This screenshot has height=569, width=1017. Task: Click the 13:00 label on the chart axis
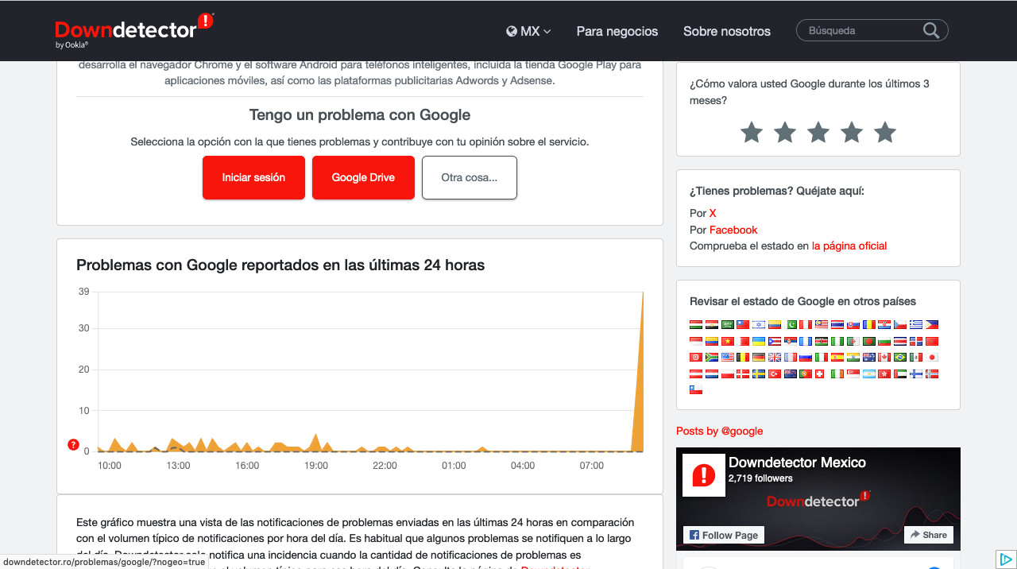click(x=179, y=466)
